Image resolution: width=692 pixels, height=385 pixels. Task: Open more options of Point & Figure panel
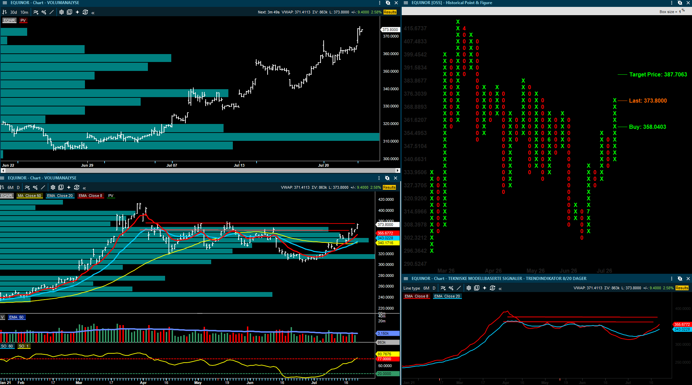pos(672,3)
